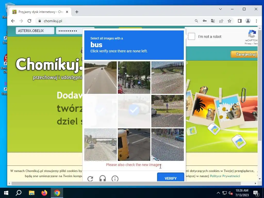Select the overpass highway traffic tile
The height and width of the screenshot is (198, 264).
click(101, 145)
